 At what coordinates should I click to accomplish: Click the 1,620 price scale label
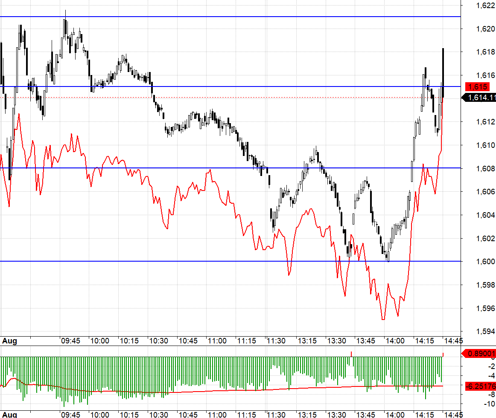[485, 29]
